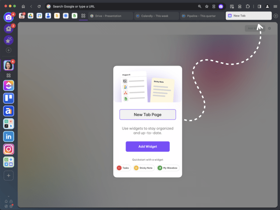Open the tab grid overview icon
The image size is (280, 210).
83,16
